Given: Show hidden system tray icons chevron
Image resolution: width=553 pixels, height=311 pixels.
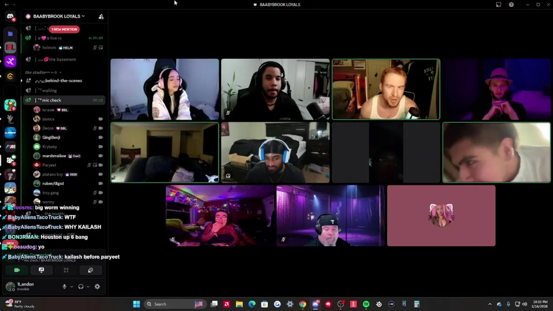Looking at the screenshot, I should tap(489, 304).
